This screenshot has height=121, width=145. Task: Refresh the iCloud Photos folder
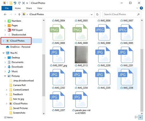pos(97,15)
